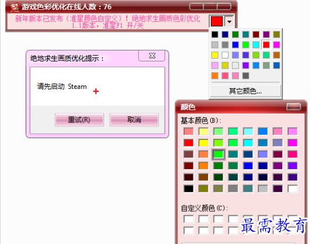Click the current red crosshair color preview box
This screenshot has height=244, width=312.
(x=217, y=21)
